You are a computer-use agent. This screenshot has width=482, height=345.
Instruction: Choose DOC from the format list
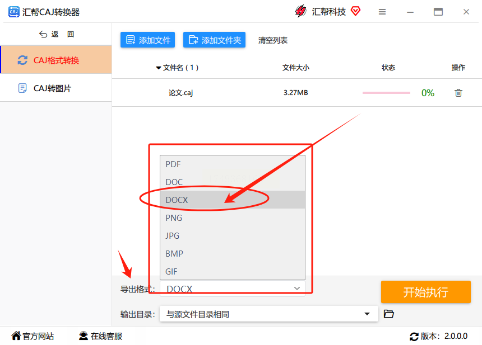coord(233,182)
